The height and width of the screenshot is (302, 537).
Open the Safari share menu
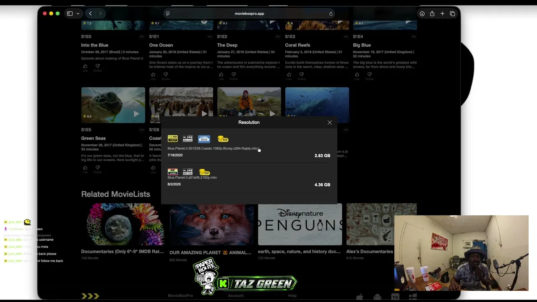pyautogui.click(x=432, y=13)
